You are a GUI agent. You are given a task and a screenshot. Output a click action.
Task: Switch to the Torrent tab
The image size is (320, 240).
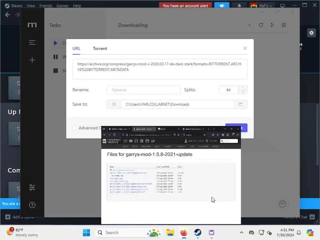click(x=100, y=48)
